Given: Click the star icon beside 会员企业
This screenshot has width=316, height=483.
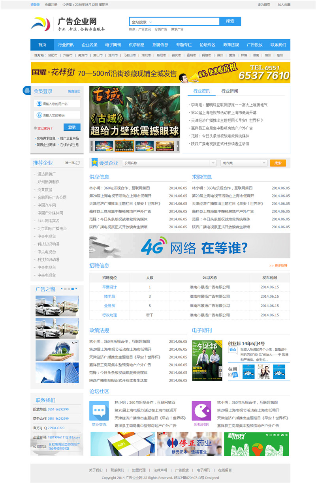Looking at the screenshot, I should 94,162.
